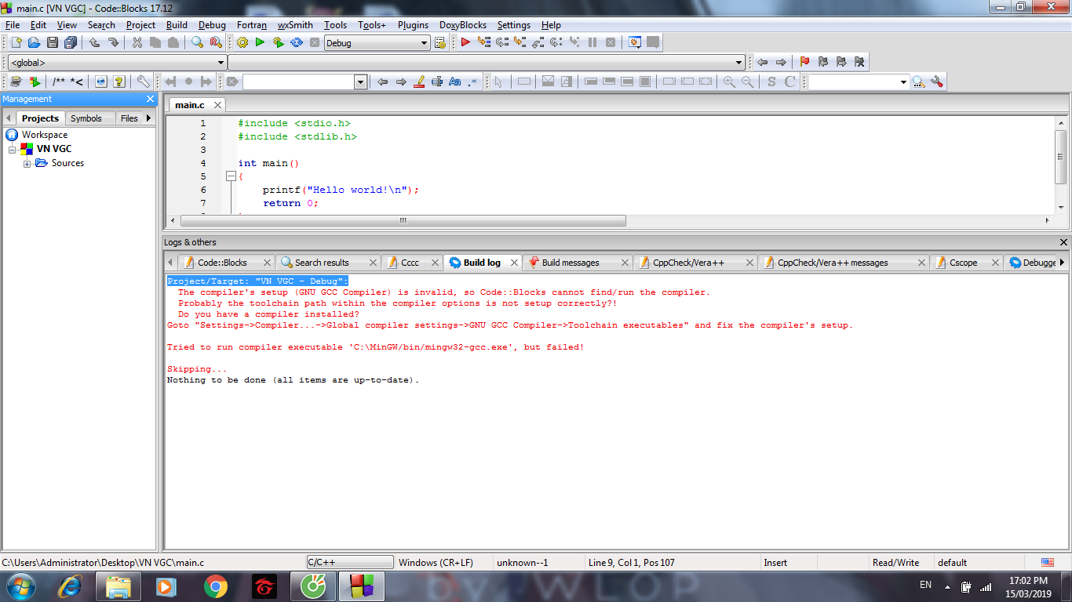1072x602 pixels.
Task: Open Internet Explorer from the taskbar
Action: 70,586
